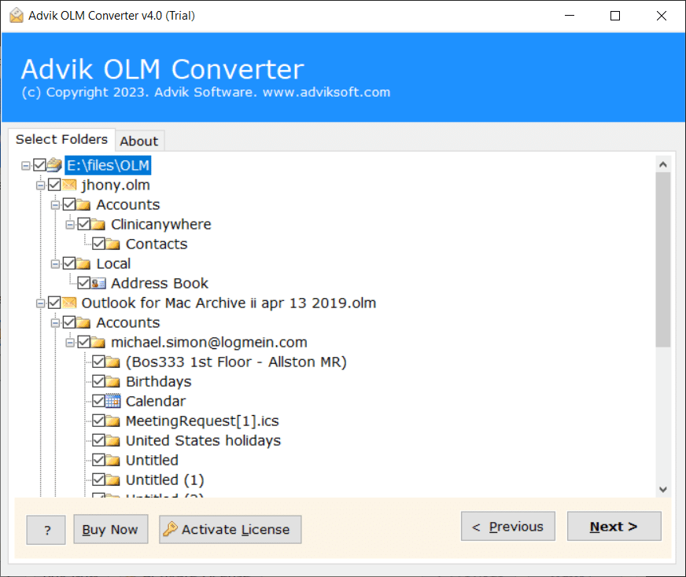Click the Address Book contact card icon
This screenshot has height=577, width=686.
click(99, 283)
